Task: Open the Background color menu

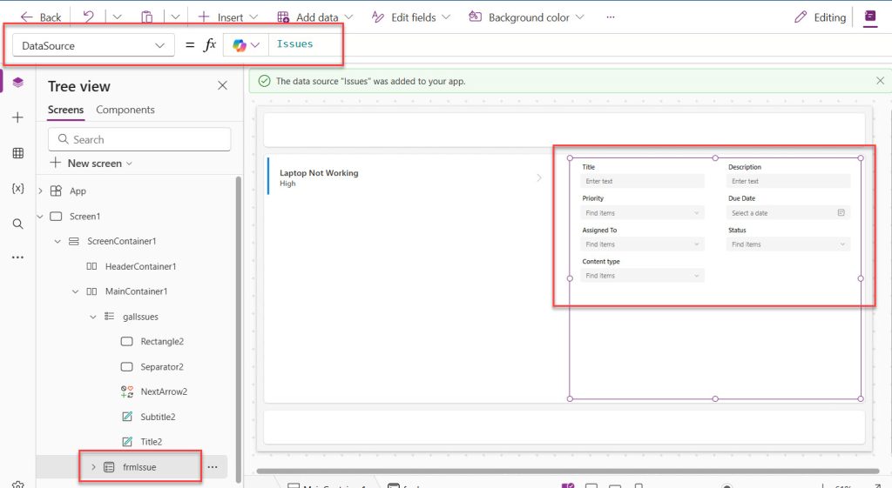Action: 526,17
